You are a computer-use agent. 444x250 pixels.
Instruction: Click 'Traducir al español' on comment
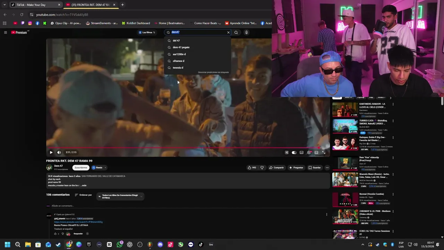(63, 229)
